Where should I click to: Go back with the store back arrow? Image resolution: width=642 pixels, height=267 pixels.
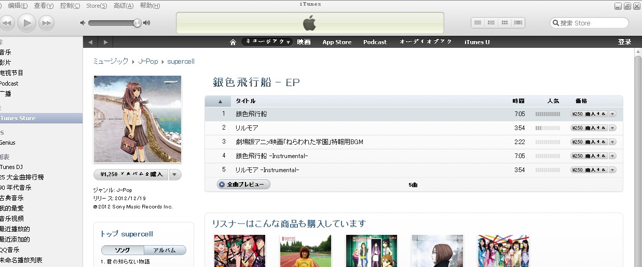point(90,42)
